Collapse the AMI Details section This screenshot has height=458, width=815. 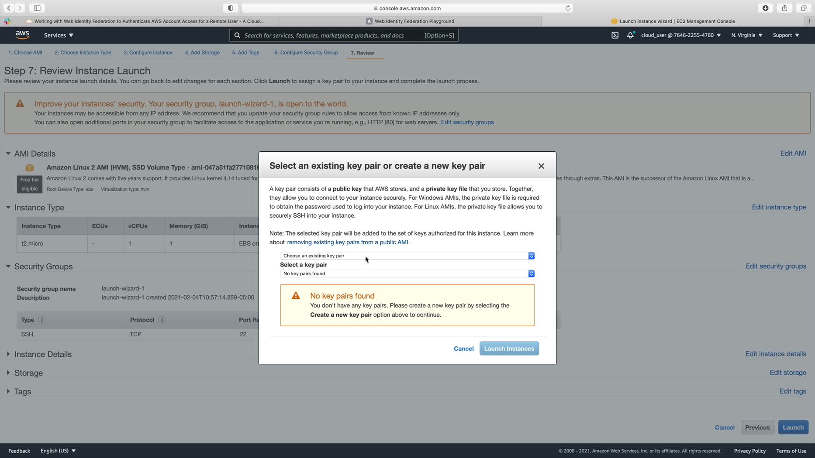(x=8, y=154)
